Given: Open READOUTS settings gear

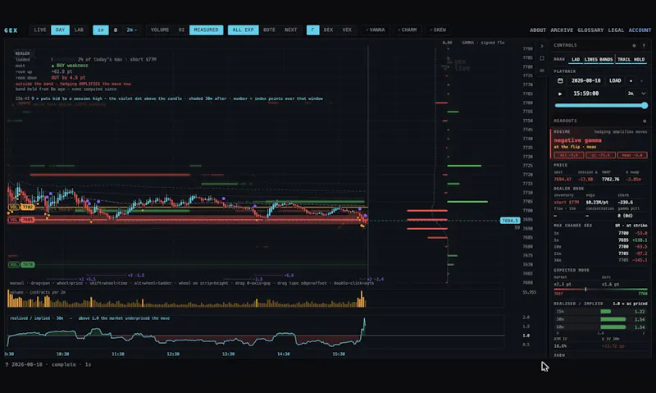Looking at the screenshot, I should coord(645,121).
